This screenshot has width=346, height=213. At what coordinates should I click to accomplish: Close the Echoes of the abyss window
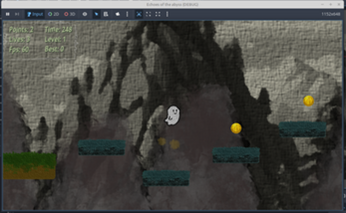click(x=340, y=4)
